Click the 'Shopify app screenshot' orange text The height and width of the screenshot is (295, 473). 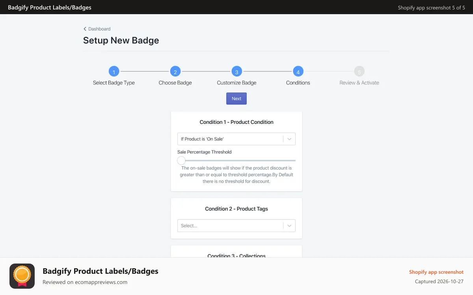(x=436, y=272)
